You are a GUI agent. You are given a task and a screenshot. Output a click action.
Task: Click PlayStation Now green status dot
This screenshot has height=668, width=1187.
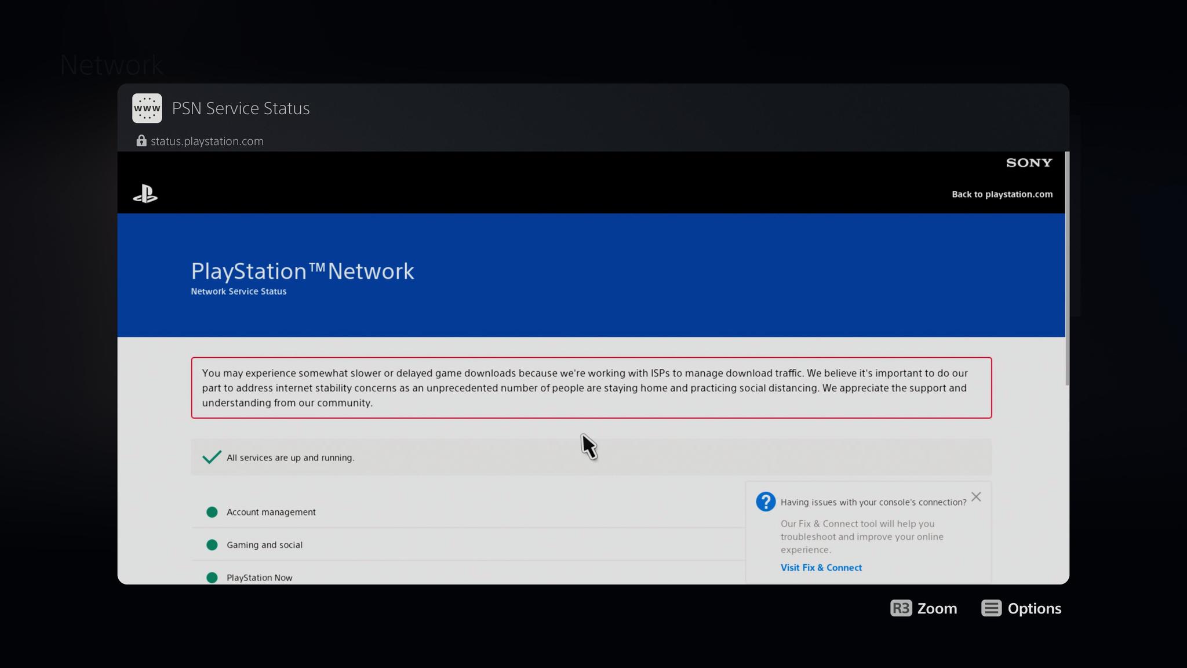click(212, 578)
